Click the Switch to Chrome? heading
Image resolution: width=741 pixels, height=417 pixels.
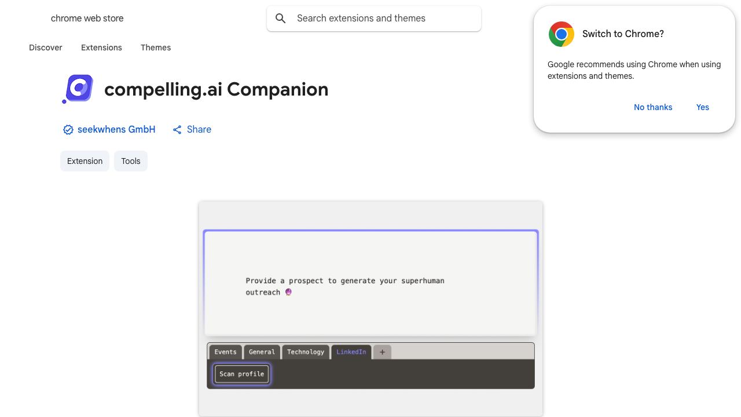pyautogui.click(x=623, y=34)
